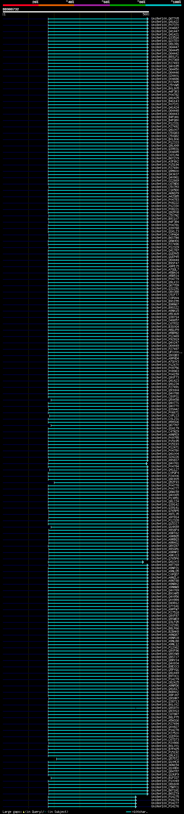The height and width of the screenshot is (814, 184).
Task: Select hit label UniRef100_C5YVW5
Action: pyautogui.click(x=165, y=85)
